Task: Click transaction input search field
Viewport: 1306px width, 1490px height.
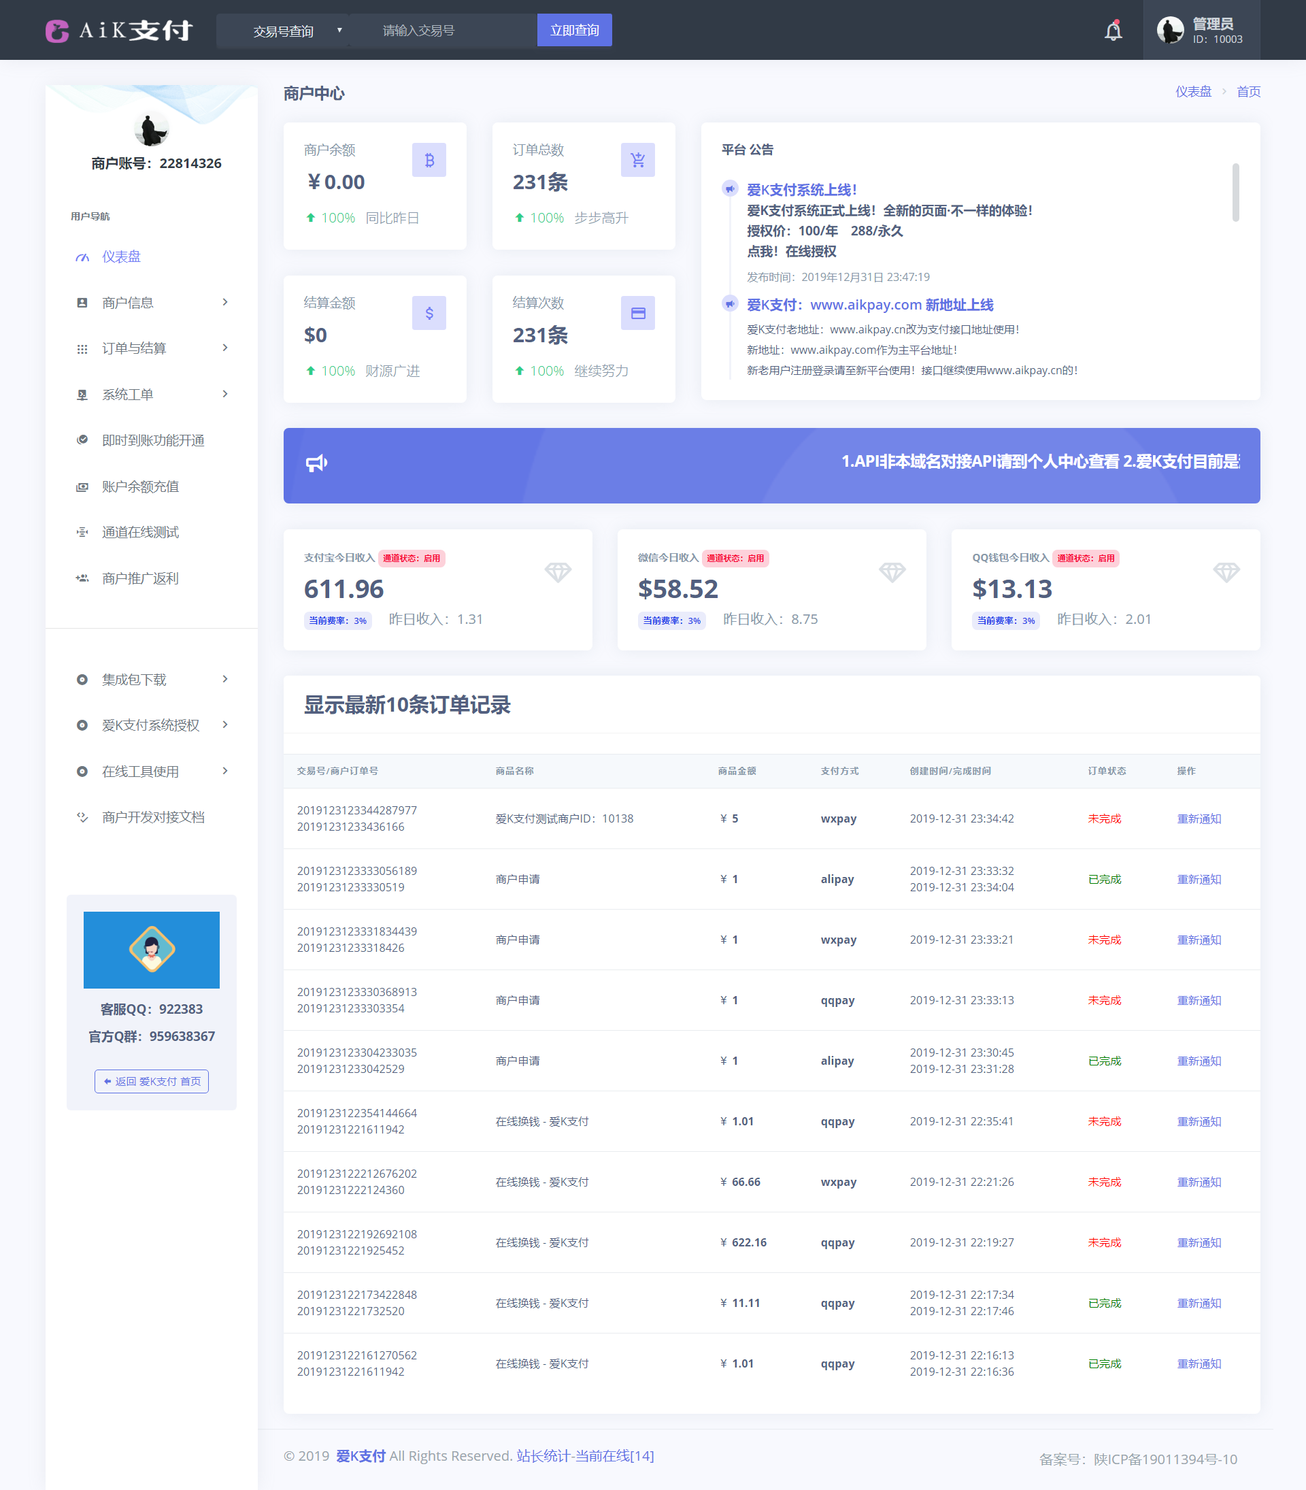Action: point(450,29)
